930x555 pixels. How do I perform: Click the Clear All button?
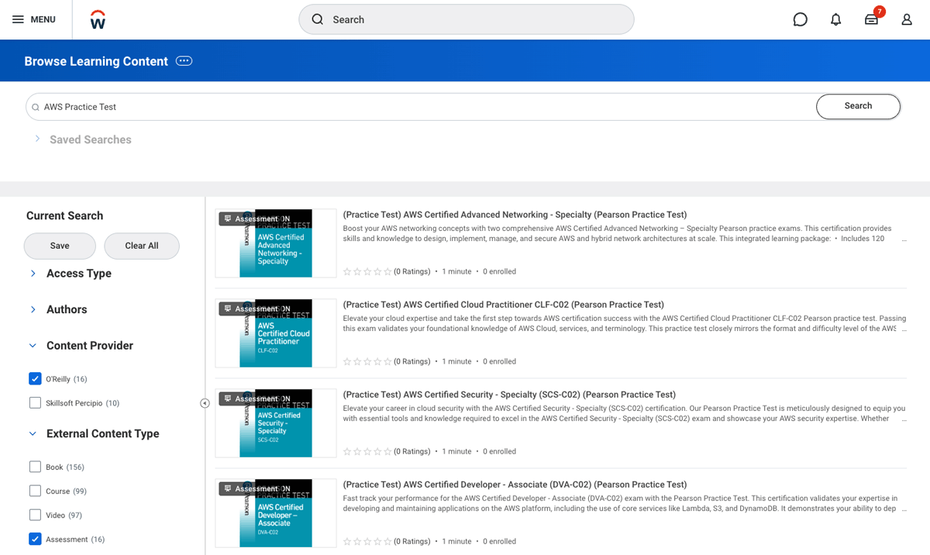point(142,246)
